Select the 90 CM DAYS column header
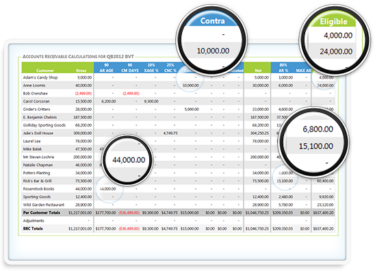 (130, 68)
